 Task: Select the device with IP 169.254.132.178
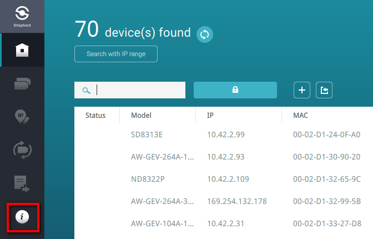(x=236, y=201)
